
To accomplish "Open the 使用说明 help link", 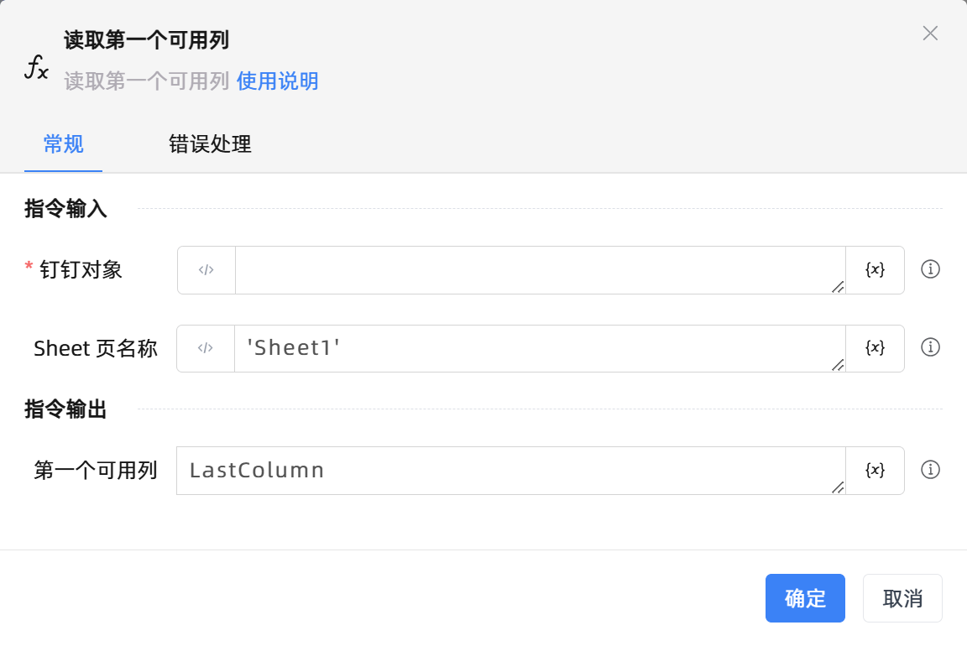I will 277,81.
